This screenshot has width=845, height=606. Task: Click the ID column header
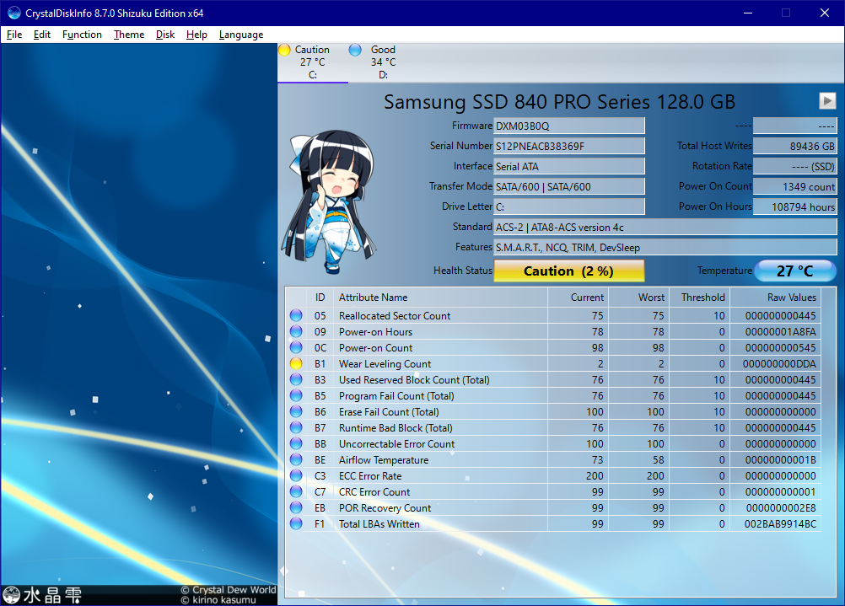pos(320,298)
